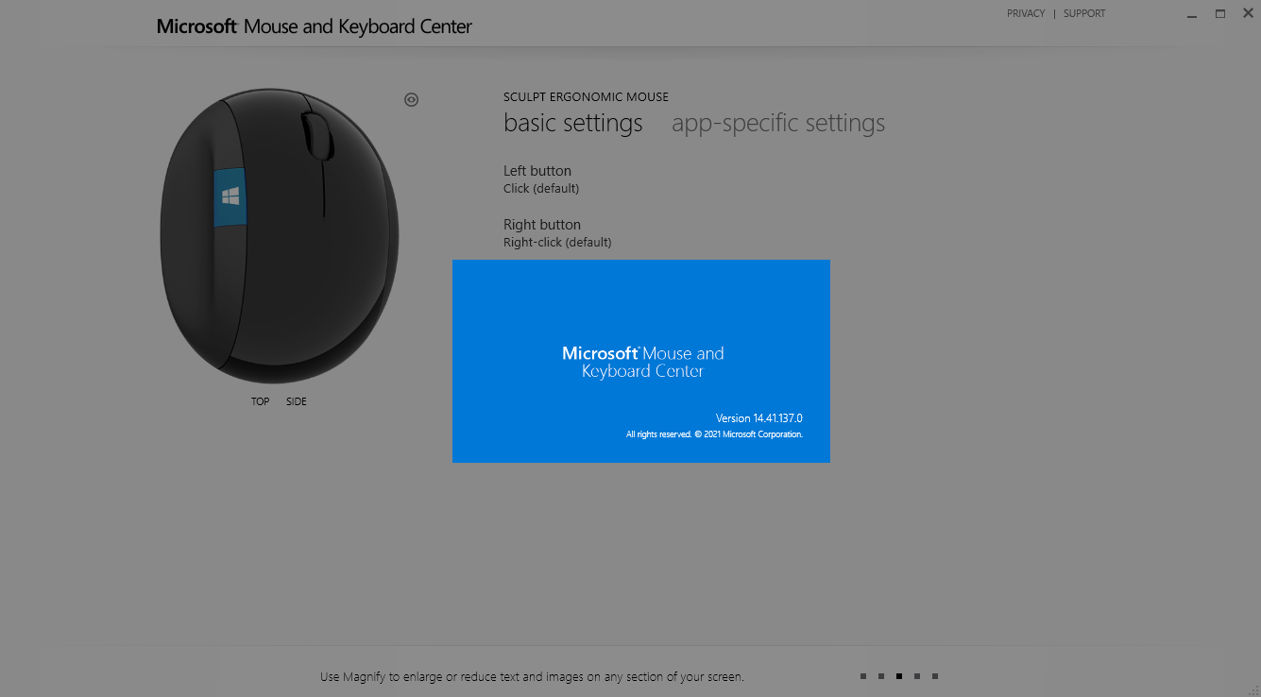This screenshot has width=1261, height=697.
Task: Click the window title 'Microsoft Mouse and Keyboard Center'
Action: 315,26
